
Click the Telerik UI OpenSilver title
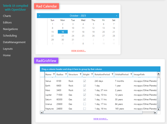(15, 8)
